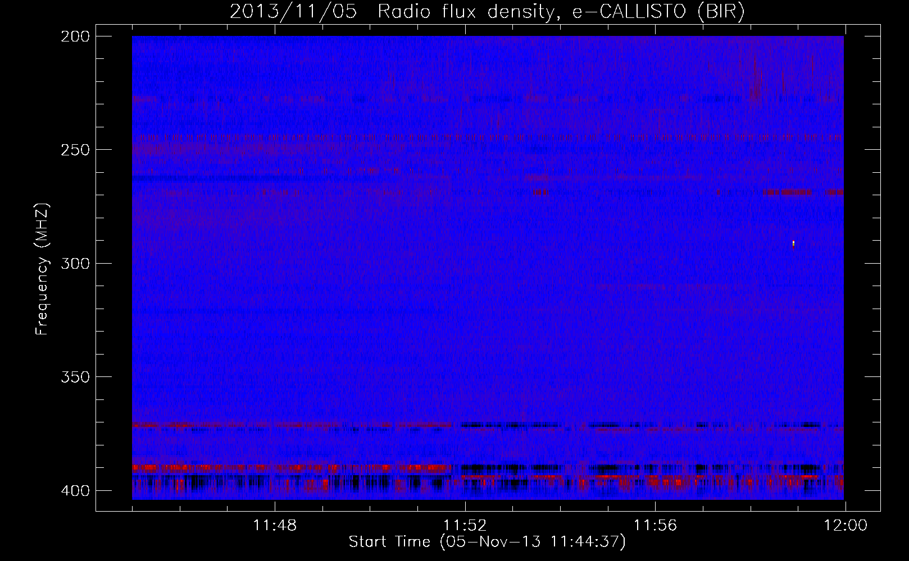
Task: Click the 250 frequency tick label
Action: 75,150
